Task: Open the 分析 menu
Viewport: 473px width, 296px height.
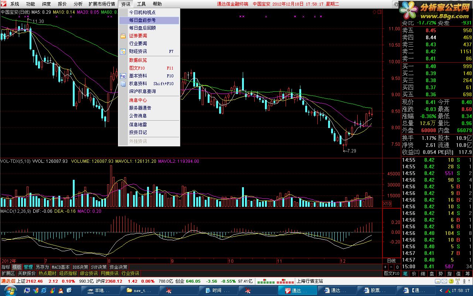Action: coord(78,4)
